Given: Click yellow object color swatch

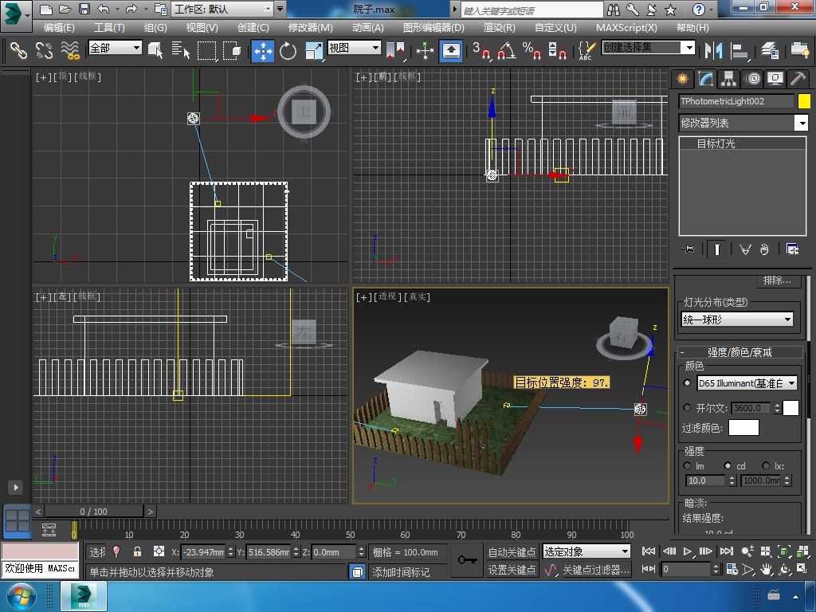Looking at the screenshot, I should click(x=804, y=101).
